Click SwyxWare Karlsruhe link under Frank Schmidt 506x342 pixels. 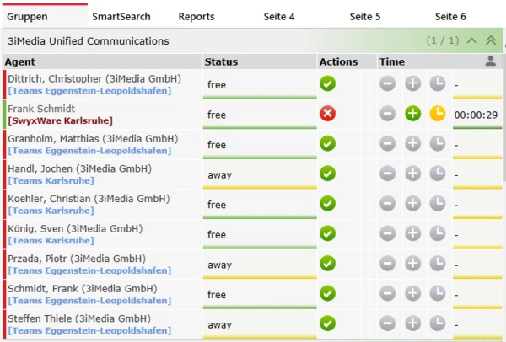tap(60, 120)
